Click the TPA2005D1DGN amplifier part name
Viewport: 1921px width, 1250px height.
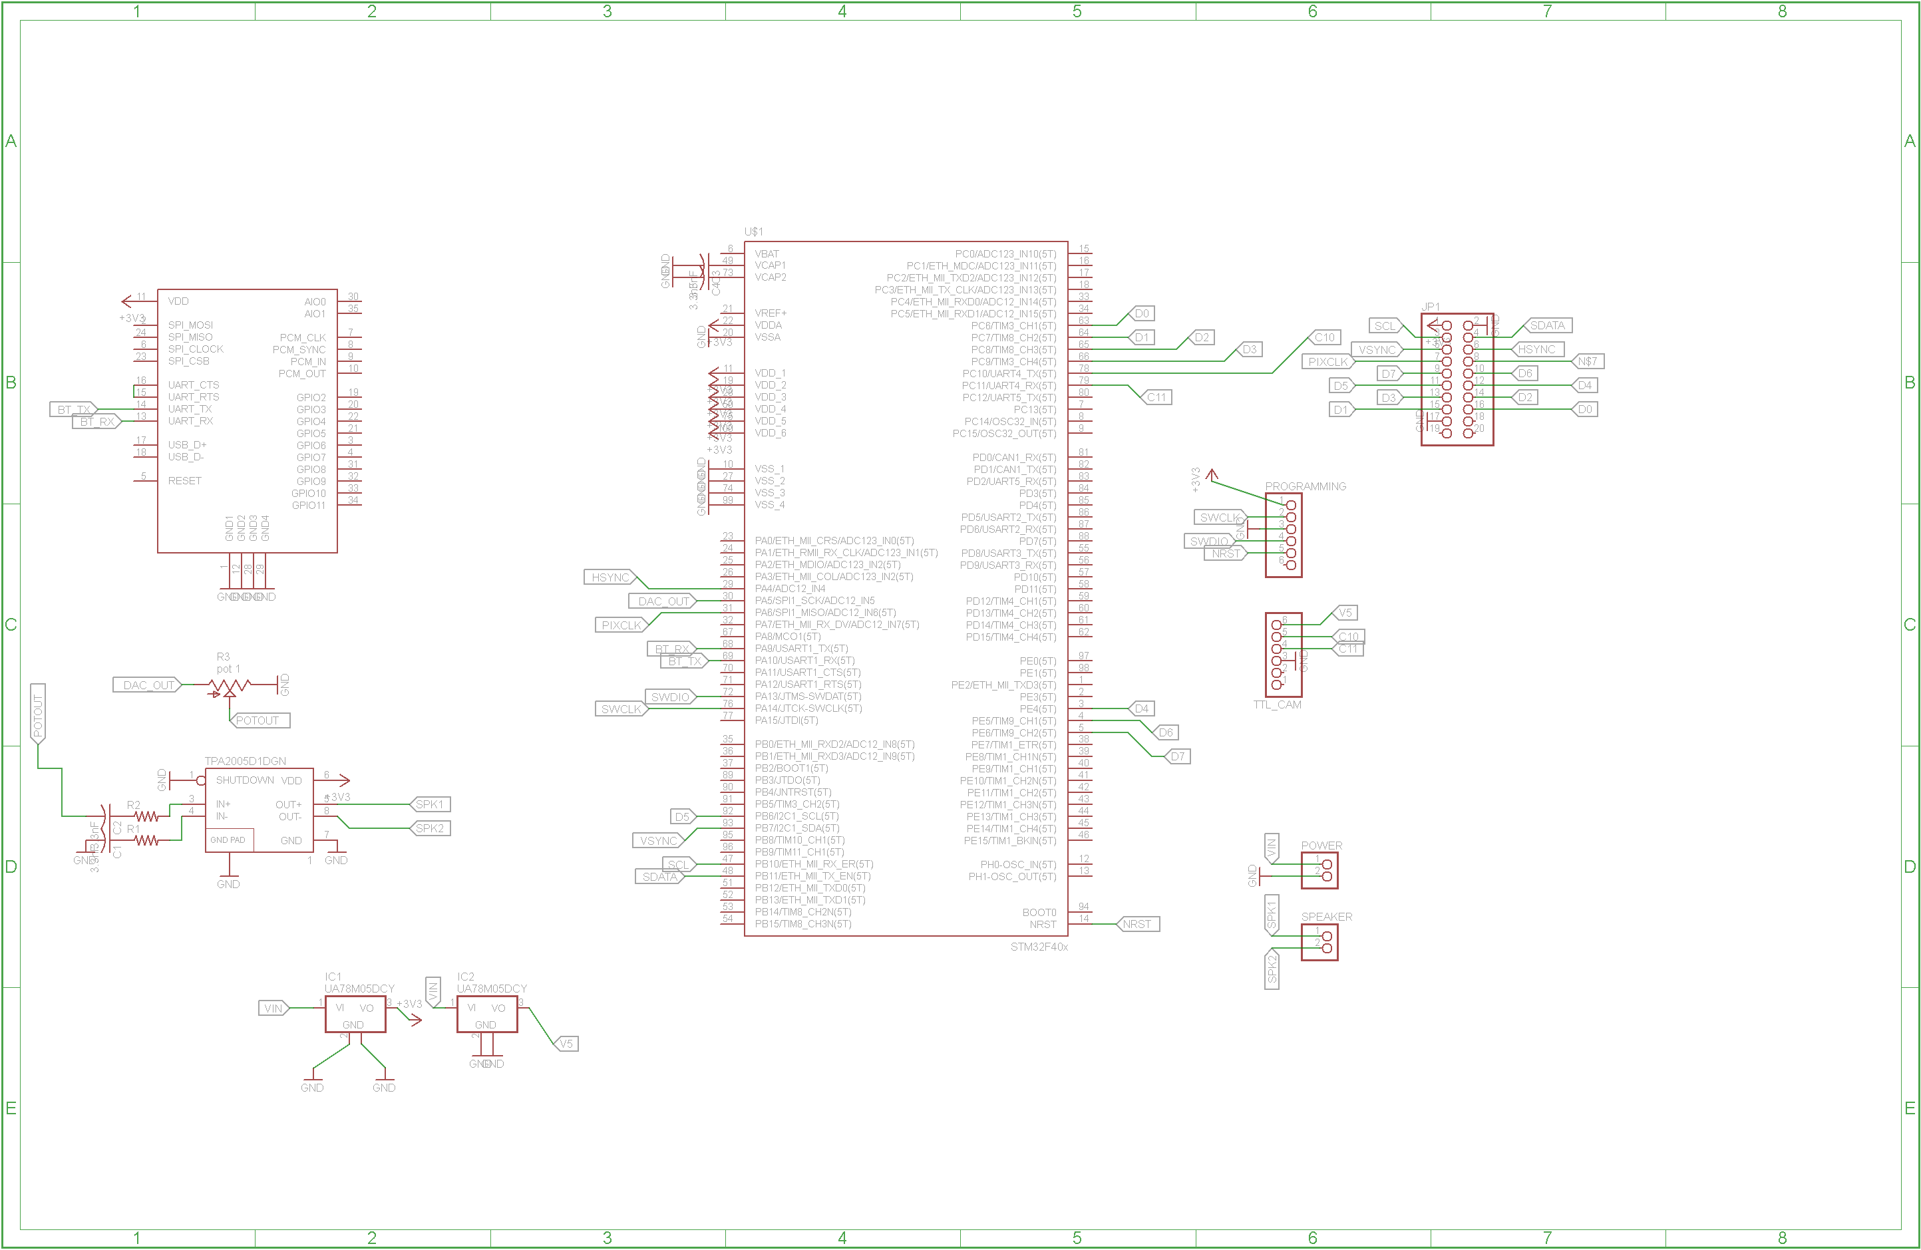[x=245, y=761]
